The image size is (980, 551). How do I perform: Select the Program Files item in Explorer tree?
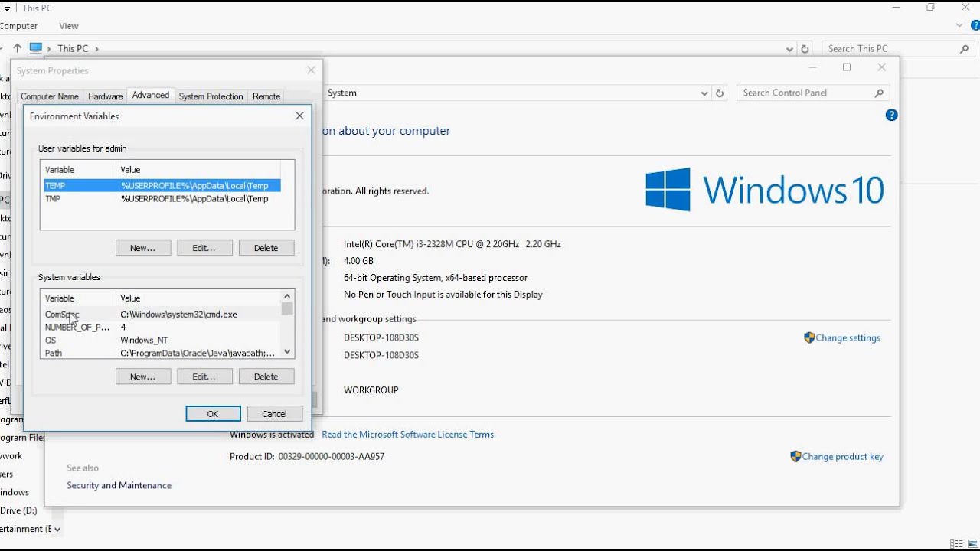[23, 438]
